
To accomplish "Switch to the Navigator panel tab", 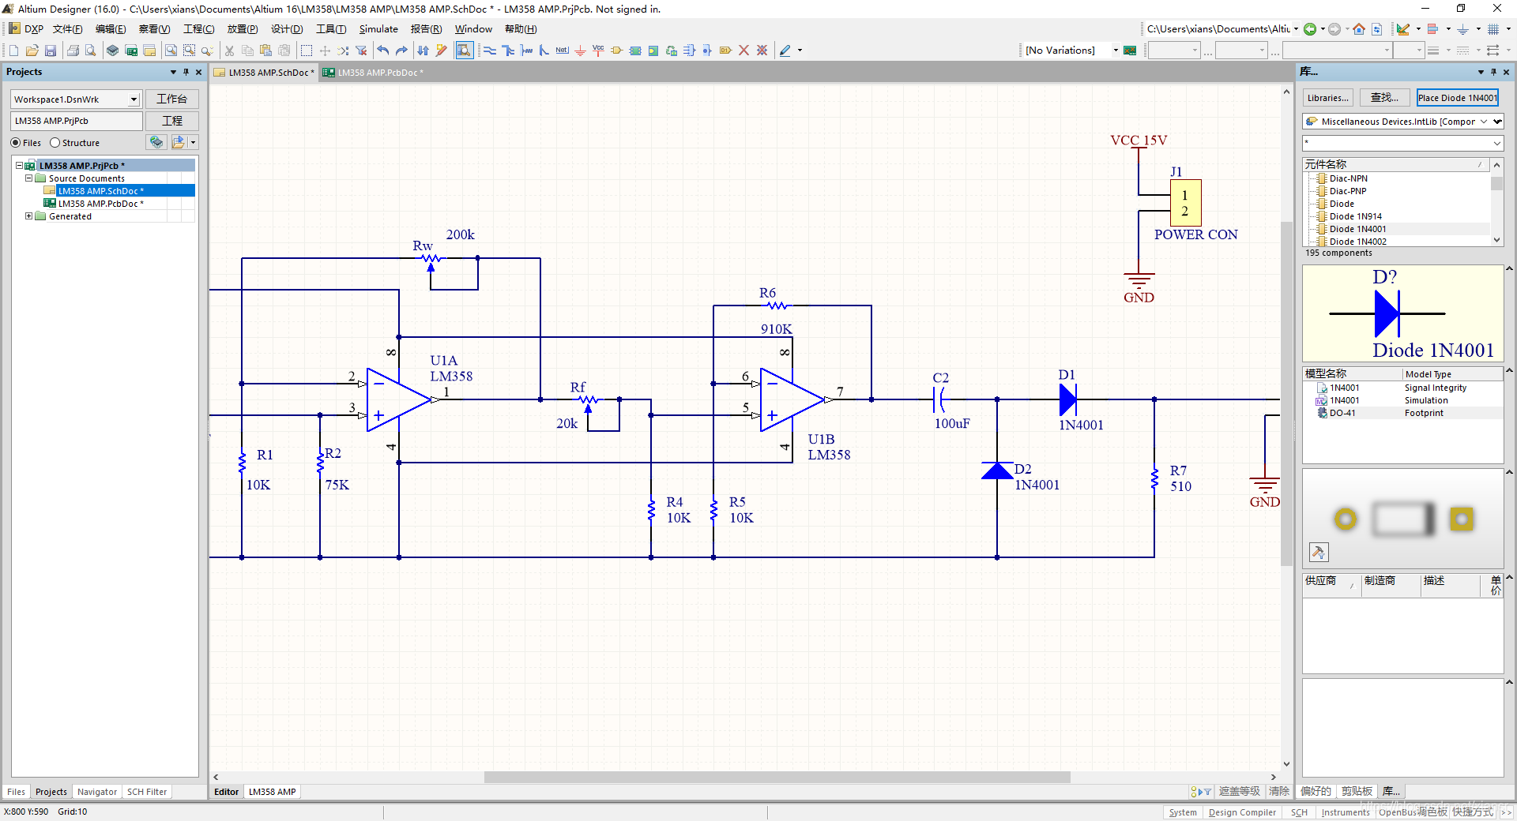I will point(97,792).
